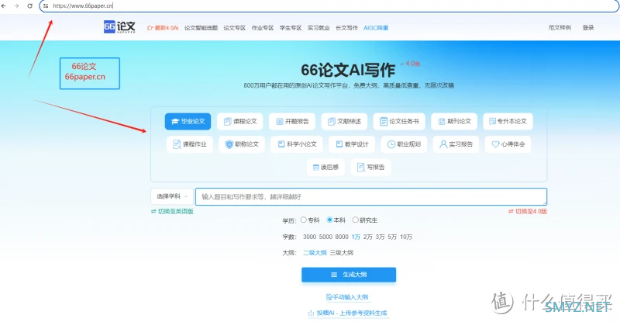The image size is (620, 322).
Task: Select the 期刊论文 type
Action: (x=454, y=121)
